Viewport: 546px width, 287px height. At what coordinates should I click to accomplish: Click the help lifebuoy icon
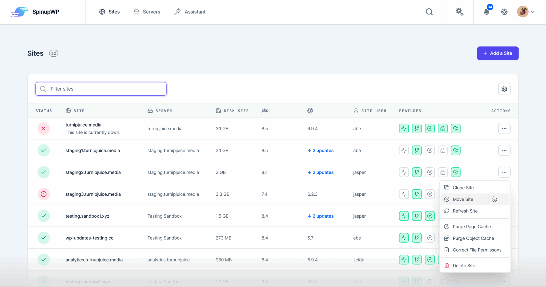coord(504,12)
